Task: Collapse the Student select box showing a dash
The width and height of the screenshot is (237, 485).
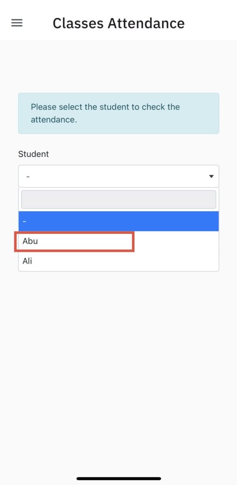Action: click(x=119, y=176)
